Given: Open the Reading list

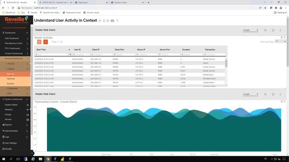Looking at the screenshot, I should click(x=280, y=13).
